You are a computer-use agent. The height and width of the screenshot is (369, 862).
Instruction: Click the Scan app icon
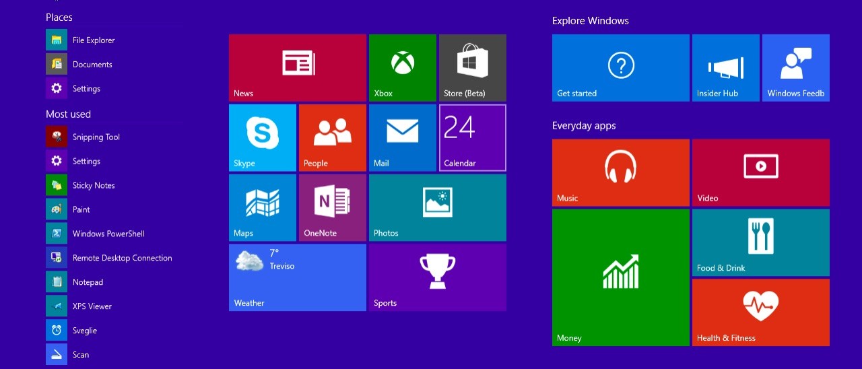tap(57, 355)
